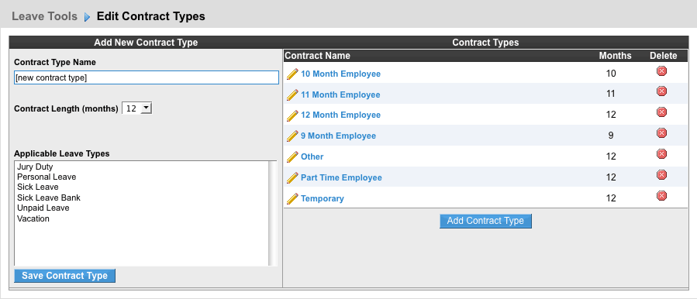The image size is (697, 299).
Task: Delete the Part Time Employee contract type
Action: pyautogui.click(x=661, y=174)
